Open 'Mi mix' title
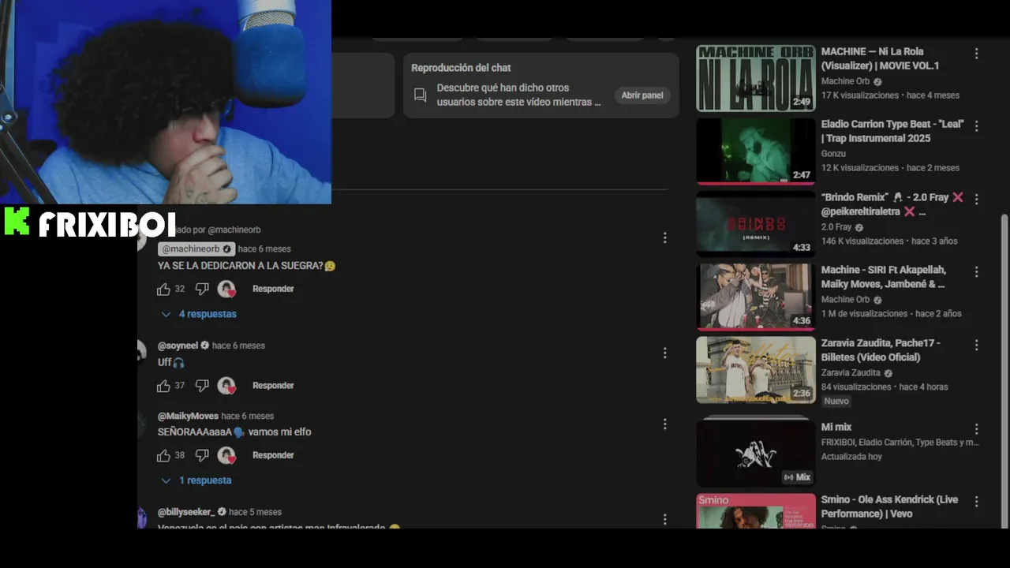Screen dimensions: 1010x568 [836, 428]
